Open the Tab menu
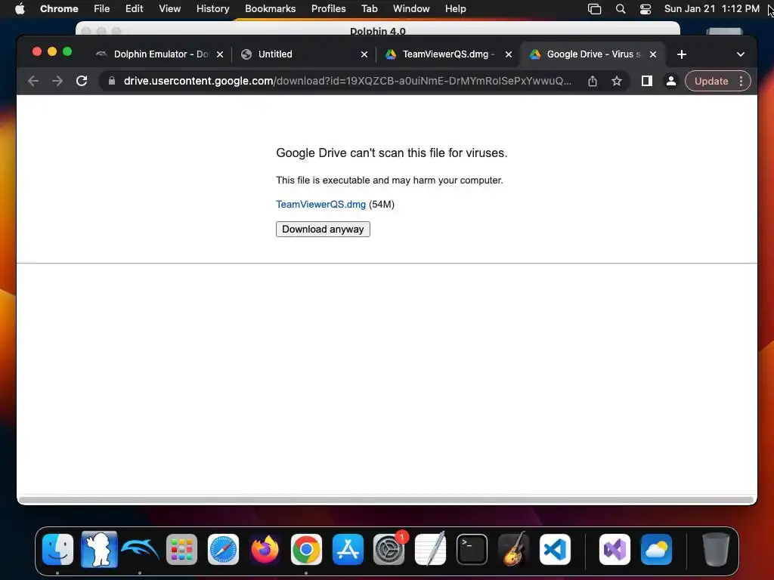Screen dimensions: 774x580 click(x=369, y=9)
